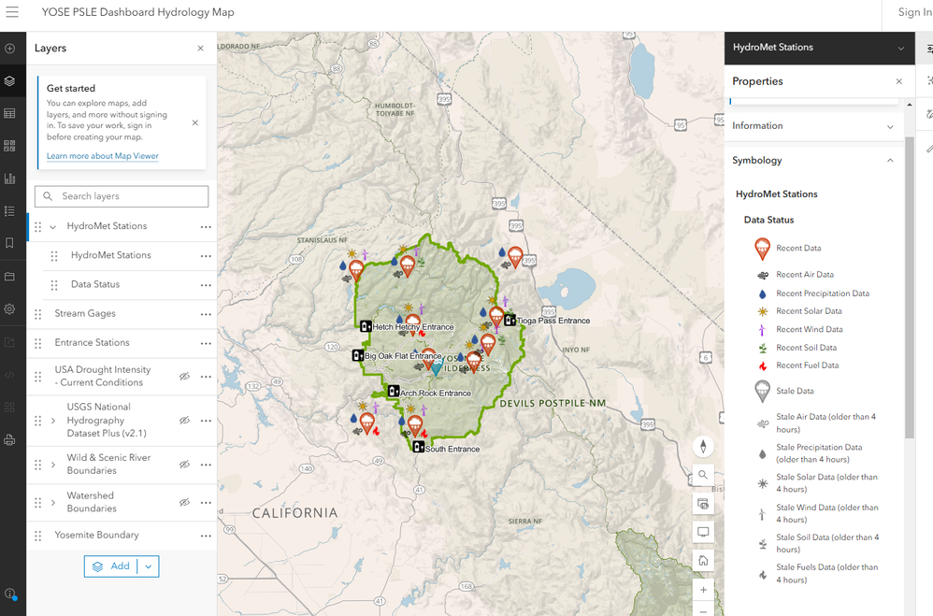Click the Tioga Pass Entrance station icon
The image size is (933, 616).
click(x=510, y=320)
